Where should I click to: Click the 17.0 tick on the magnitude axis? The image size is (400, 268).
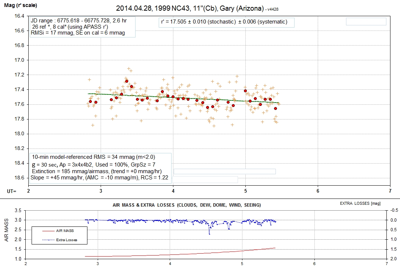(x=19, y=60)
